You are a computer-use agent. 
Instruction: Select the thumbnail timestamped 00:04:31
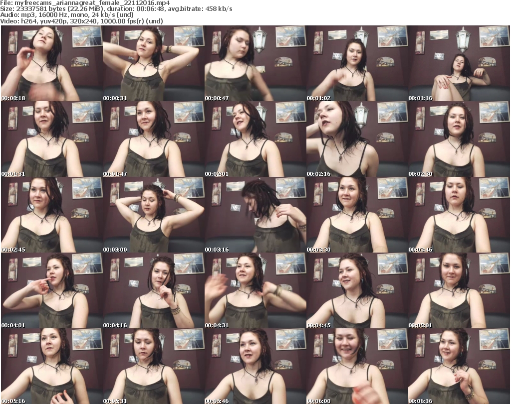click(255, 290)
